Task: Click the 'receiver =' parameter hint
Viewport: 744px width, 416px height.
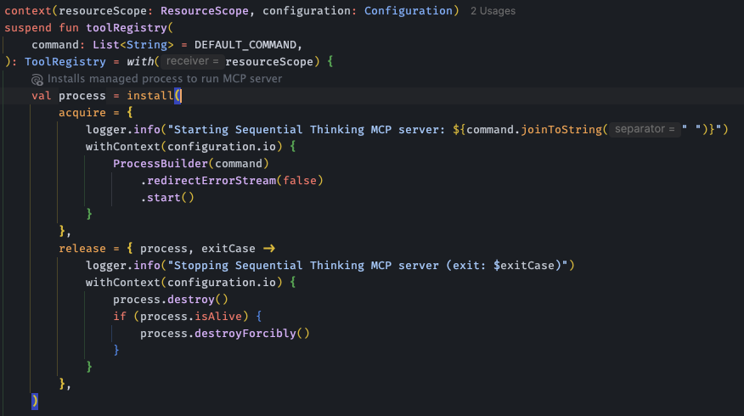Action: 192,61
